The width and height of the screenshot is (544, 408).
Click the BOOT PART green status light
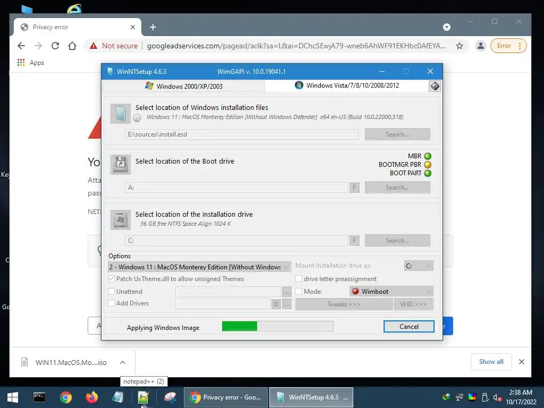428,173
